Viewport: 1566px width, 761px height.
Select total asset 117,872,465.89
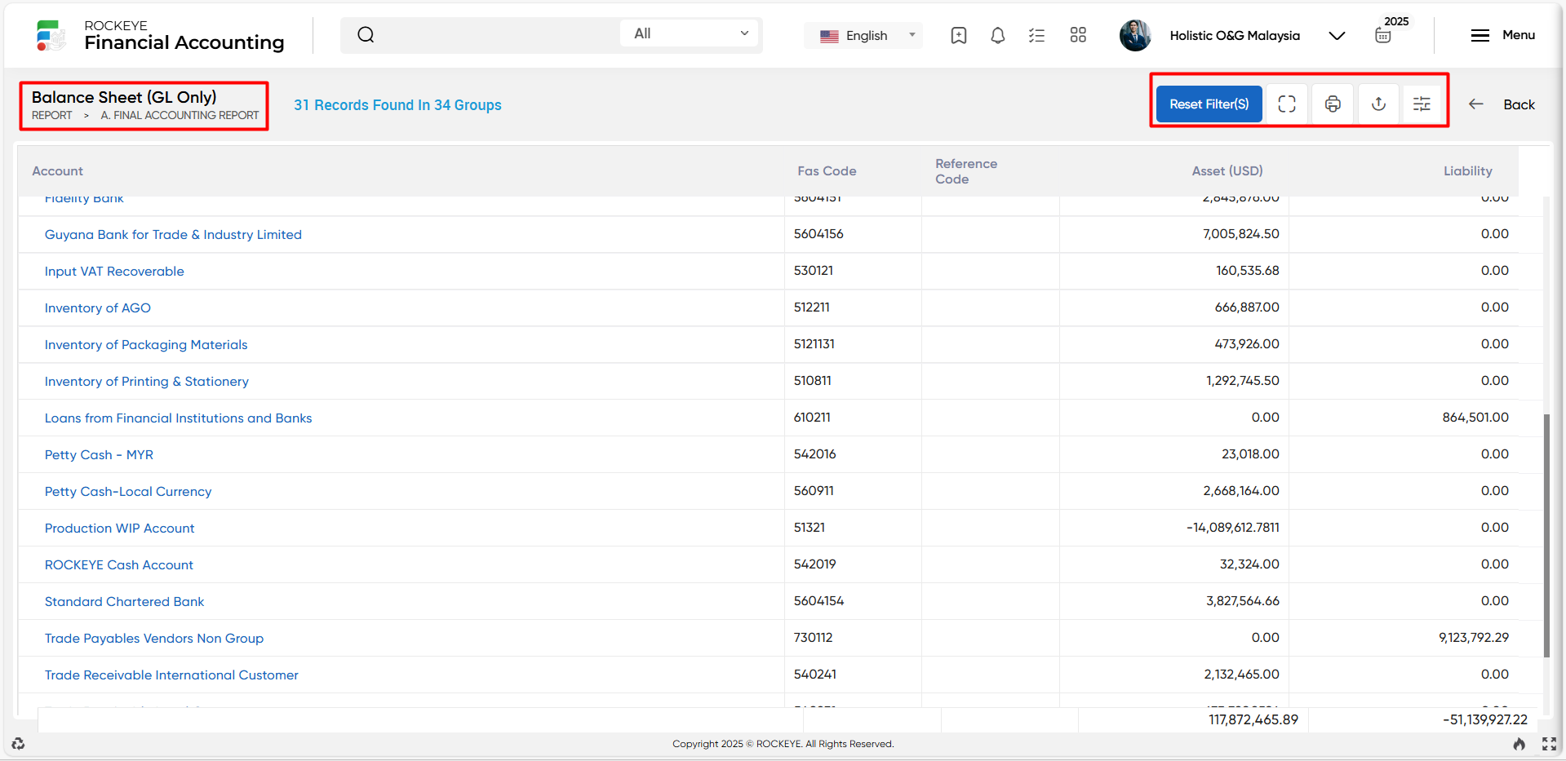pyautogui.click(x=1253, y=719)
